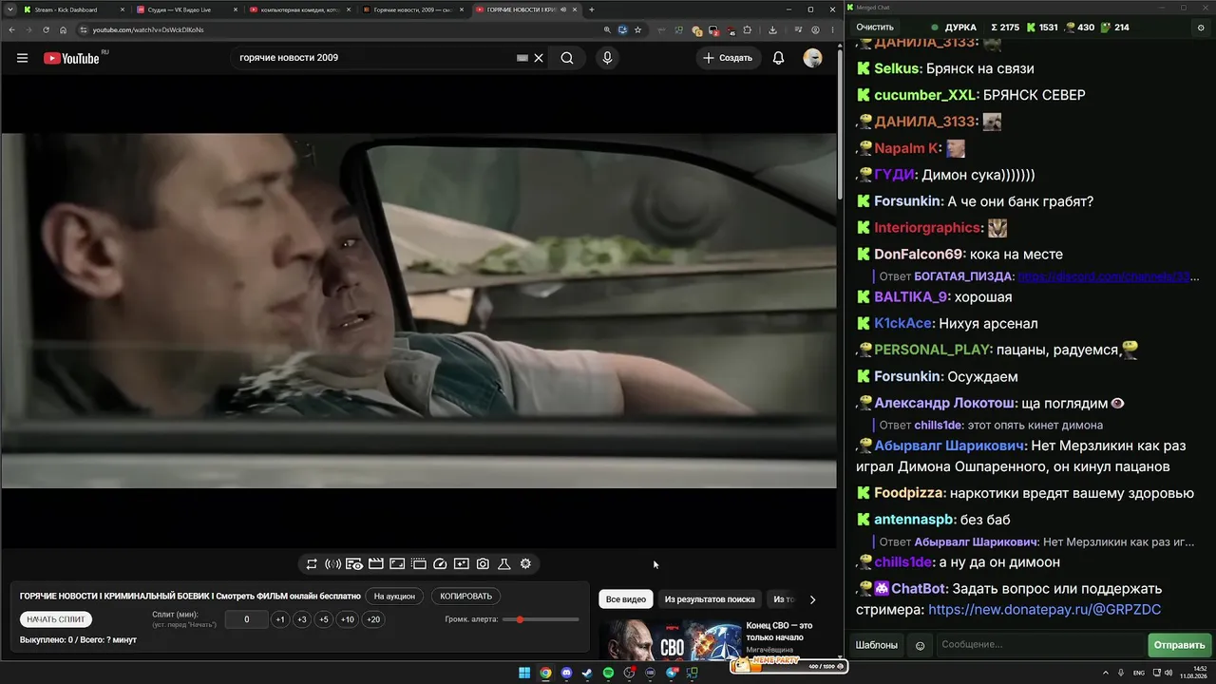1216x684 pixels.
Task: Open Discord from the taskbar
Action: pos(566,673)
